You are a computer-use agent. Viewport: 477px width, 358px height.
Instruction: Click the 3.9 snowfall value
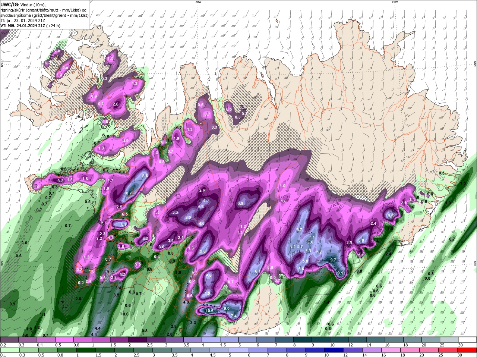240,203
